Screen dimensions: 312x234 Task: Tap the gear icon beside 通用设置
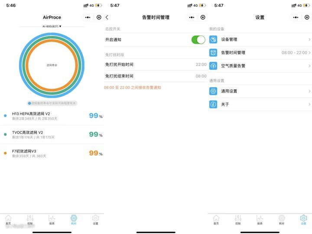pyautogui.click(x=213, y=91)
